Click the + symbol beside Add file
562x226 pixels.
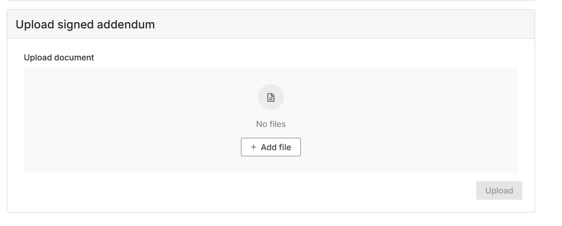(x=253, y=147)
